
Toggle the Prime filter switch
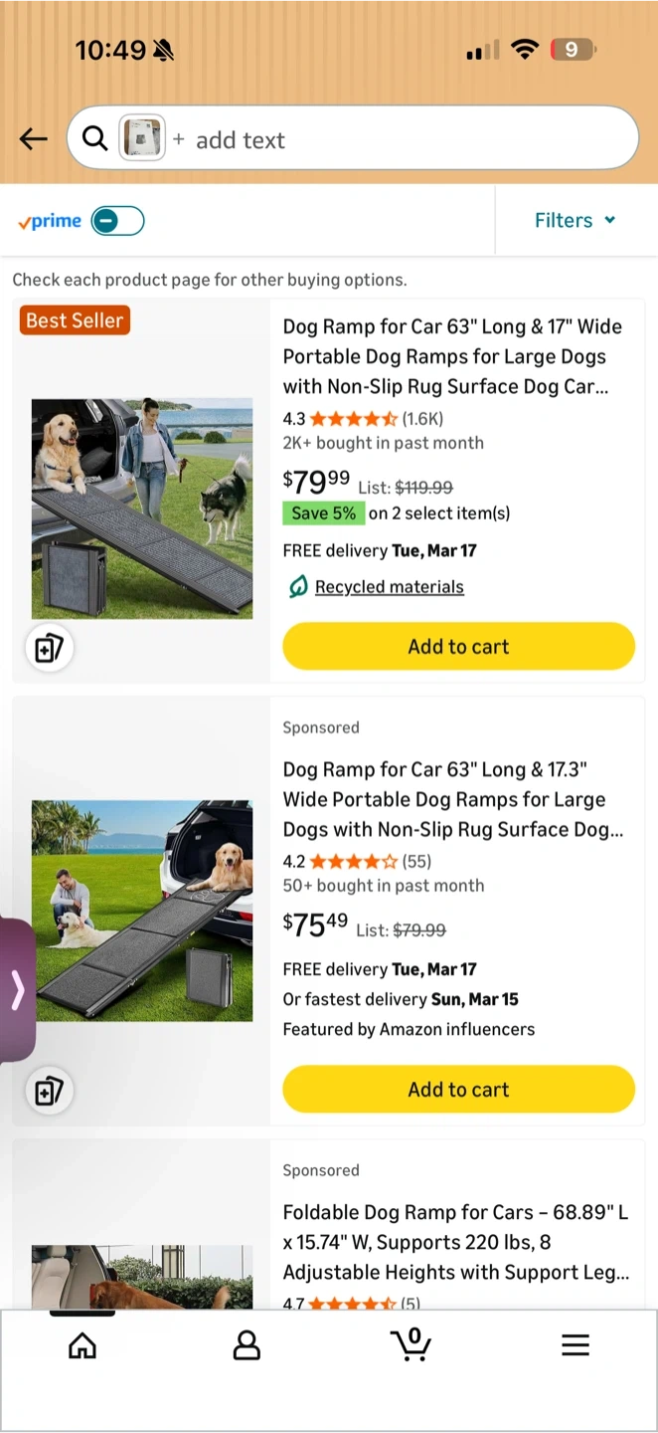point(117,221)
